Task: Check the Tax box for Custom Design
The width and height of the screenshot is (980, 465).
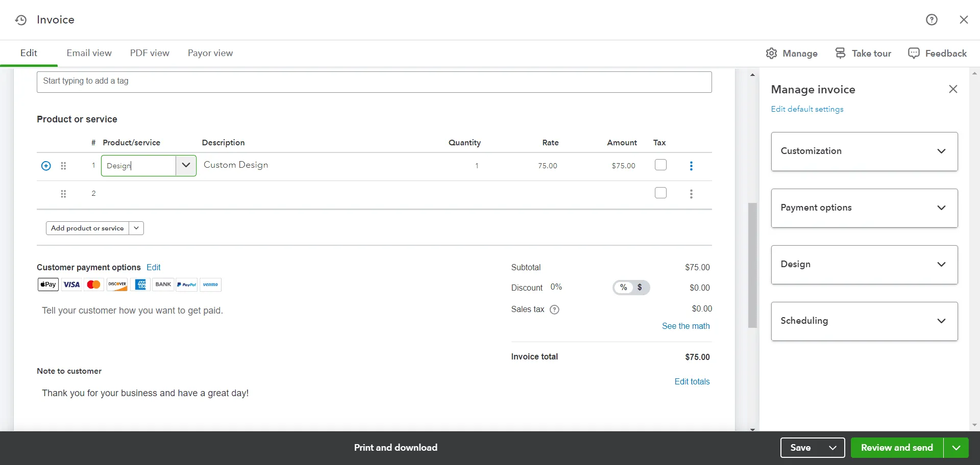Action: pyautogui.click(x=660, y=165)
